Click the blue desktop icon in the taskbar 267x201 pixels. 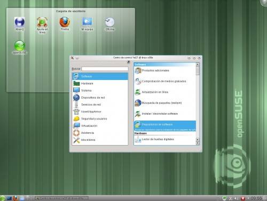9,198
